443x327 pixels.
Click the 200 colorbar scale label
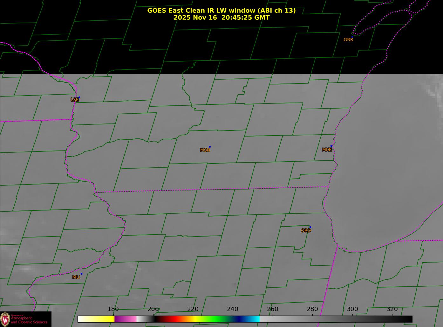click(x=153, y=309)
